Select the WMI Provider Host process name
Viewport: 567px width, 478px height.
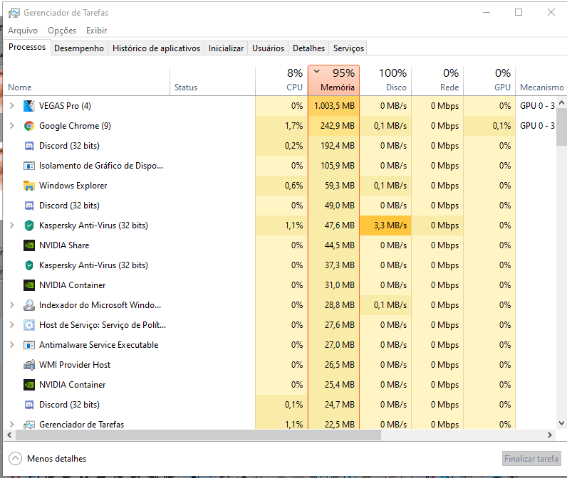click(x=75, y=365)
